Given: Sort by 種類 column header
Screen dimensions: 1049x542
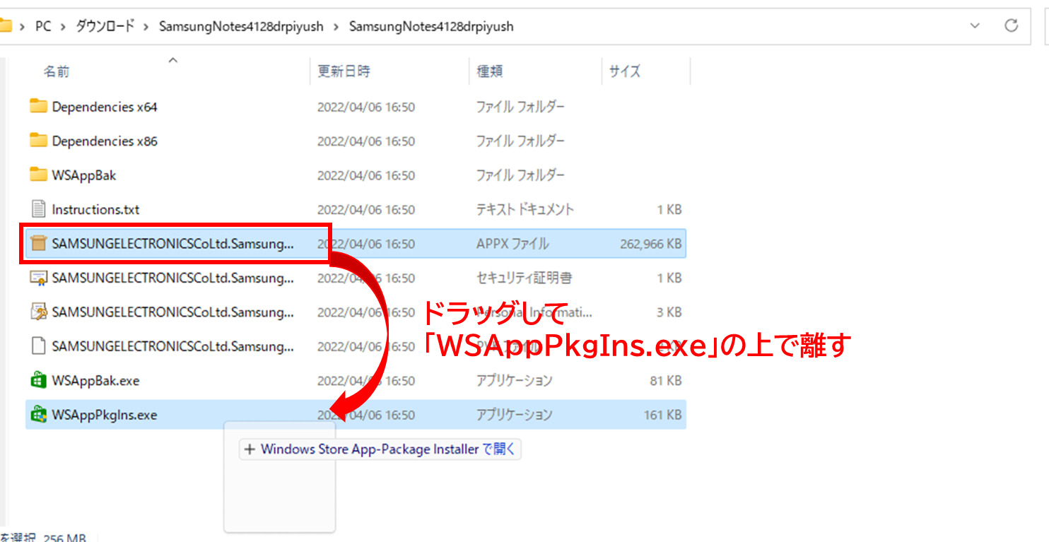Looking at the screenshot, I should [489, 71].
